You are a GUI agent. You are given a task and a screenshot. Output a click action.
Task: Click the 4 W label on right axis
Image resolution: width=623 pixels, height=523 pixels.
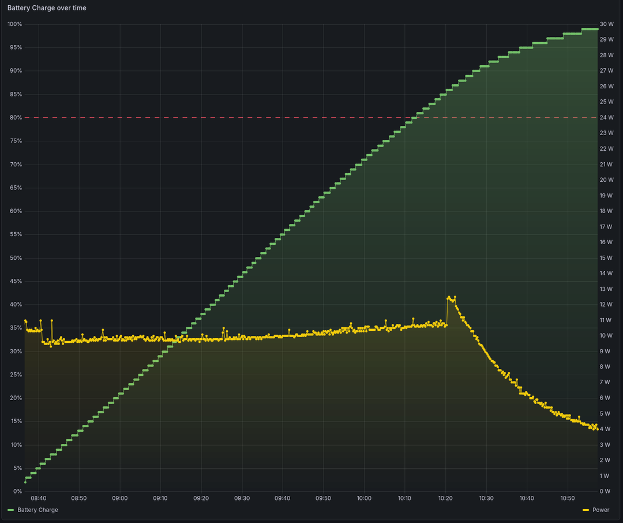click(x=605, y=429)
